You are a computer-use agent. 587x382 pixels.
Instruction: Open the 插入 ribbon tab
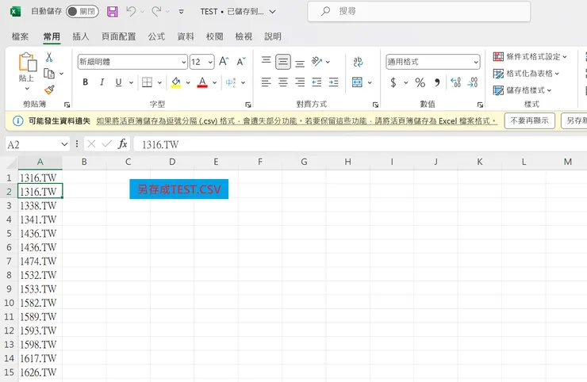[x=80, y=36]
